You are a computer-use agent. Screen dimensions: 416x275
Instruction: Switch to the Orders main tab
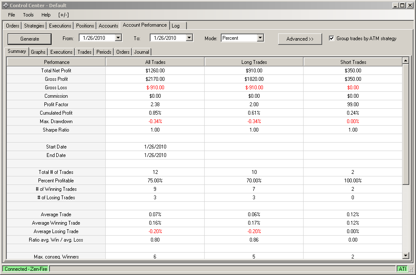tap(12, 26)
